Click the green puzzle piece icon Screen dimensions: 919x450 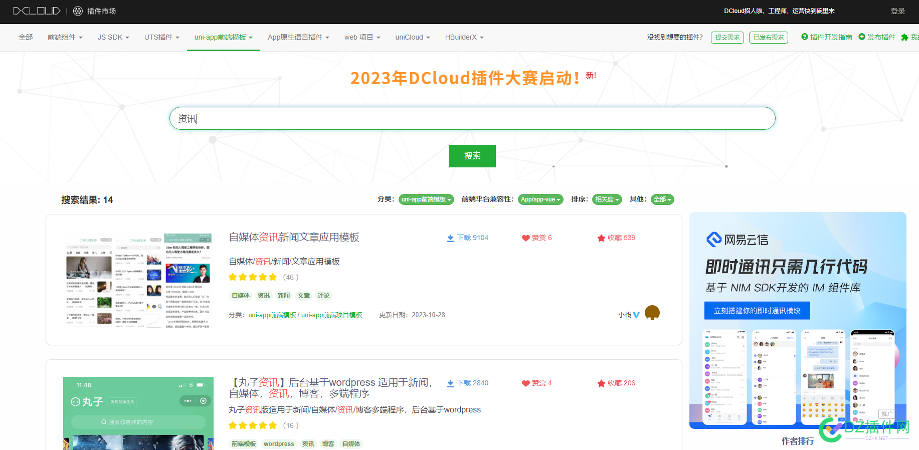pos(904,37)
